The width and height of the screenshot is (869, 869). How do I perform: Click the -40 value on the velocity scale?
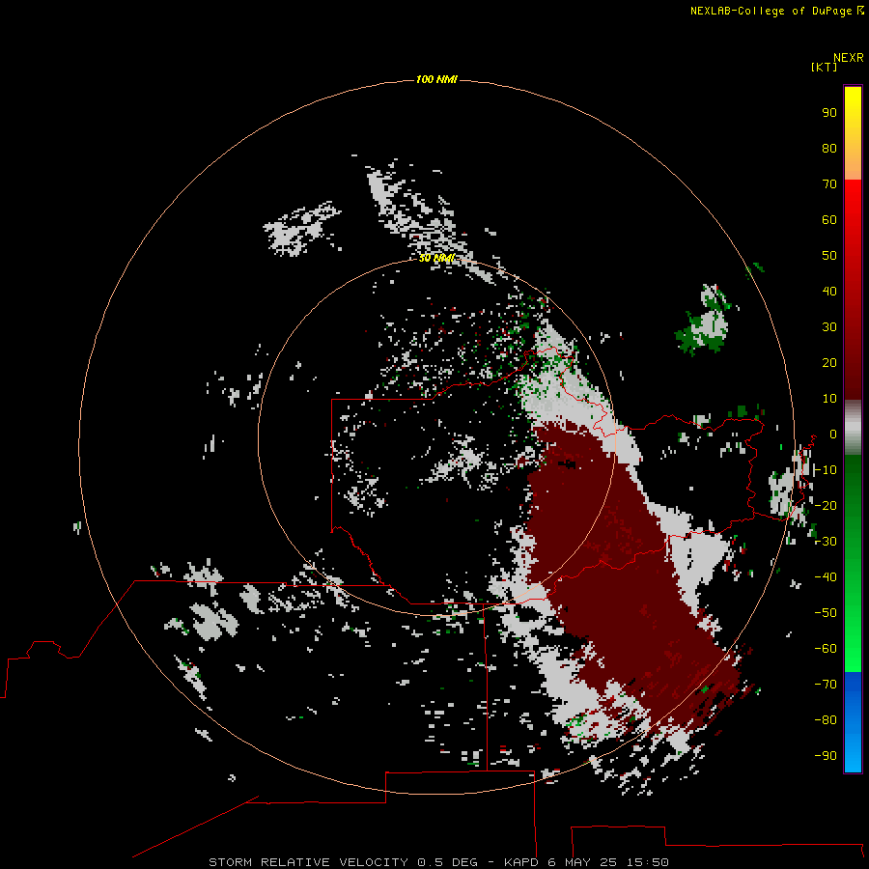[x=826, y=577]
